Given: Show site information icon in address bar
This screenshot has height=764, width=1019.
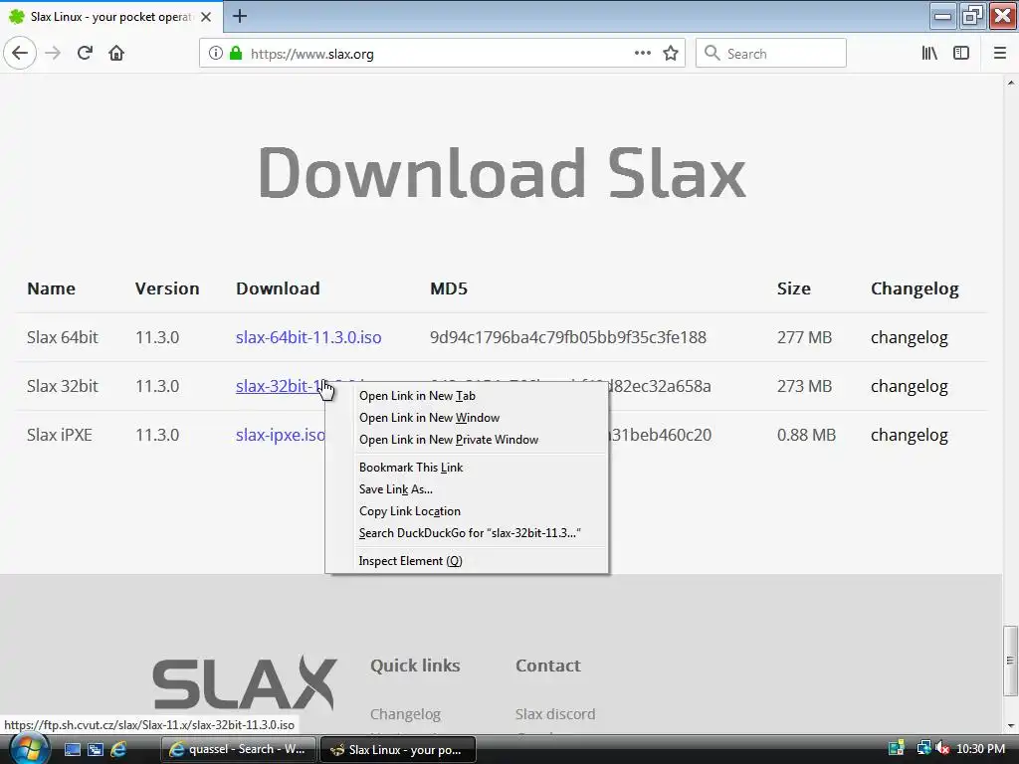Looking at the screenshot, I should tap(216, 54).
